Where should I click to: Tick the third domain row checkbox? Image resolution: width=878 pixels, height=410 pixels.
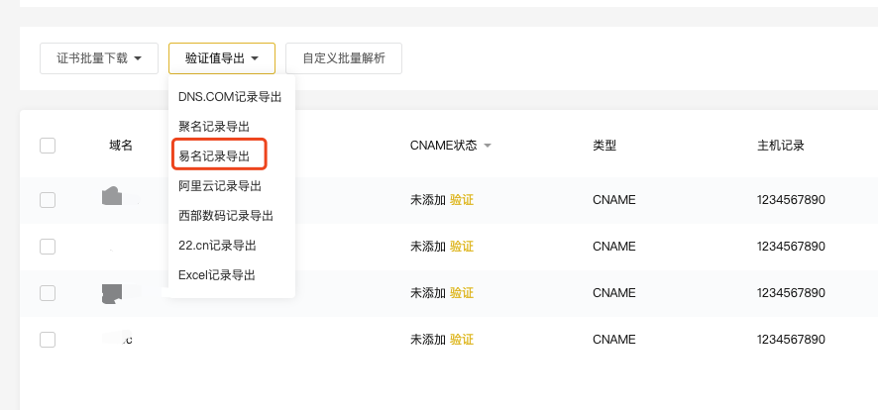(x=48, y=292)
